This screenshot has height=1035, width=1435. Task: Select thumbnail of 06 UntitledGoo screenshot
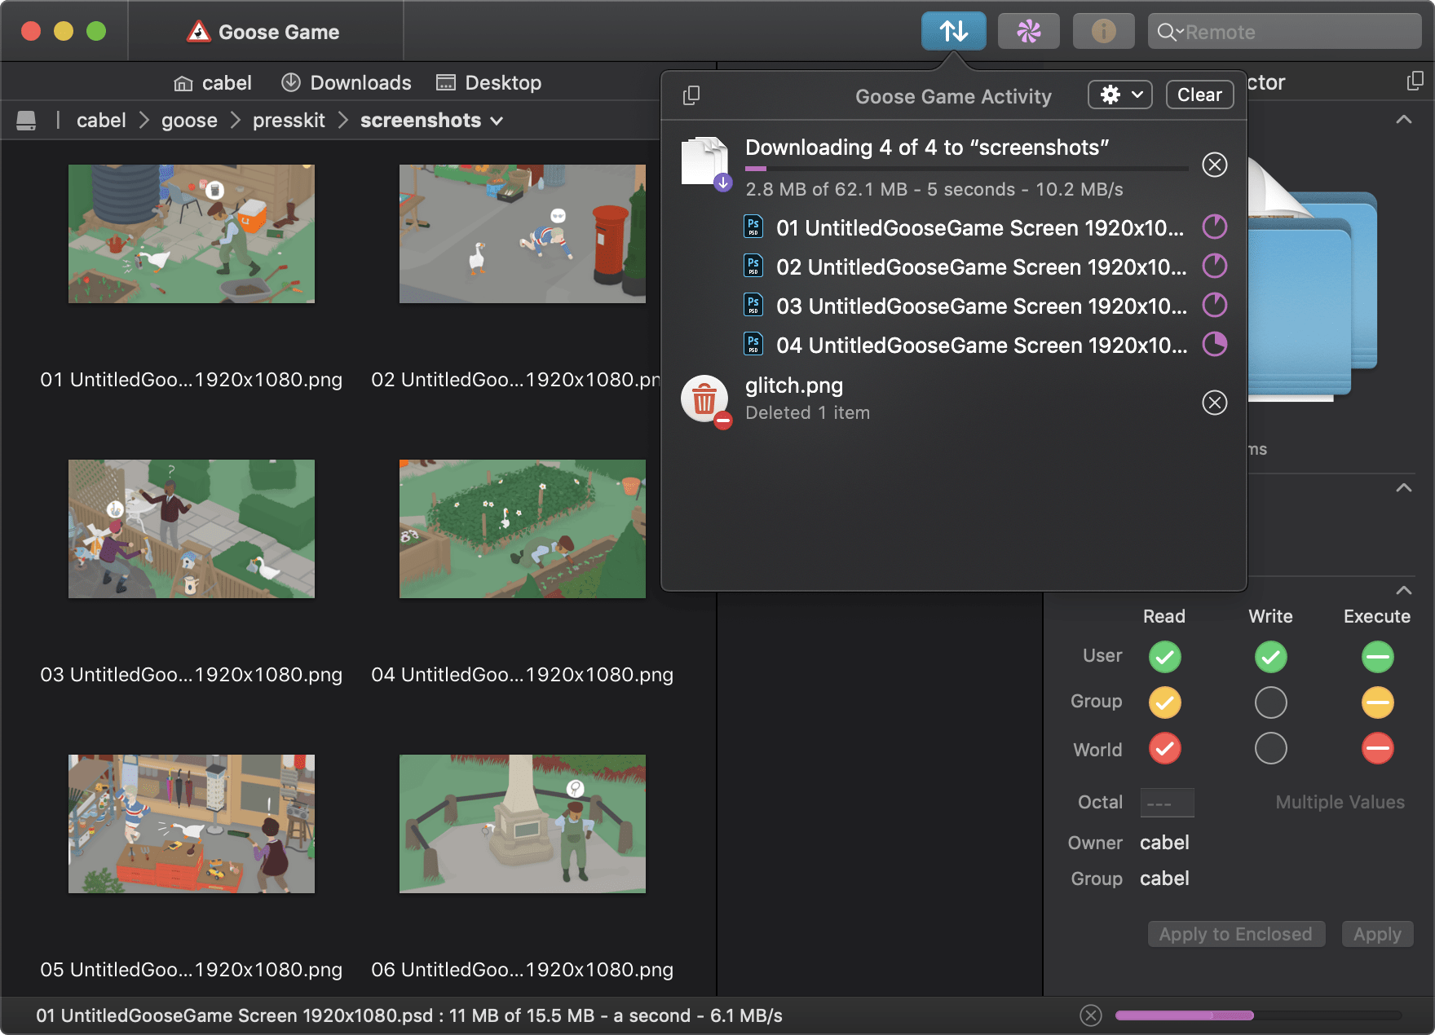pyautogui.click(x=523, y=824)
